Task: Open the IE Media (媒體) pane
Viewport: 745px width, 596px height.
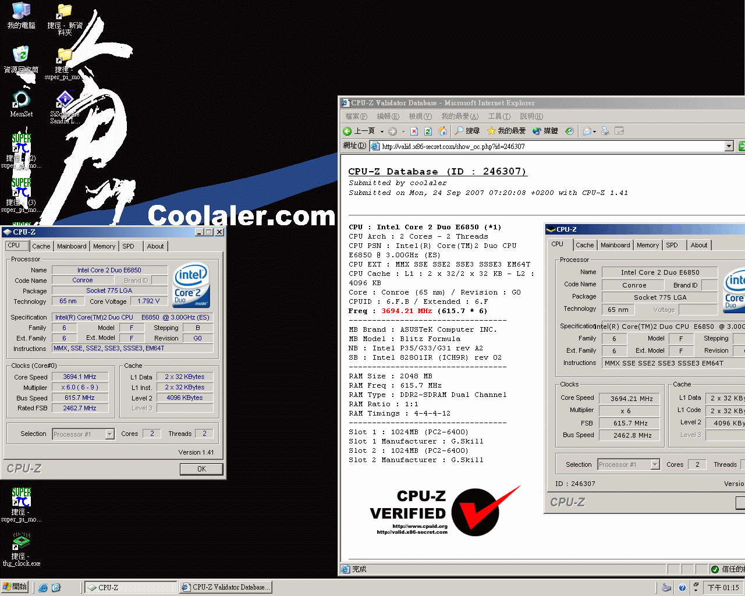Action: pos(545,131)
